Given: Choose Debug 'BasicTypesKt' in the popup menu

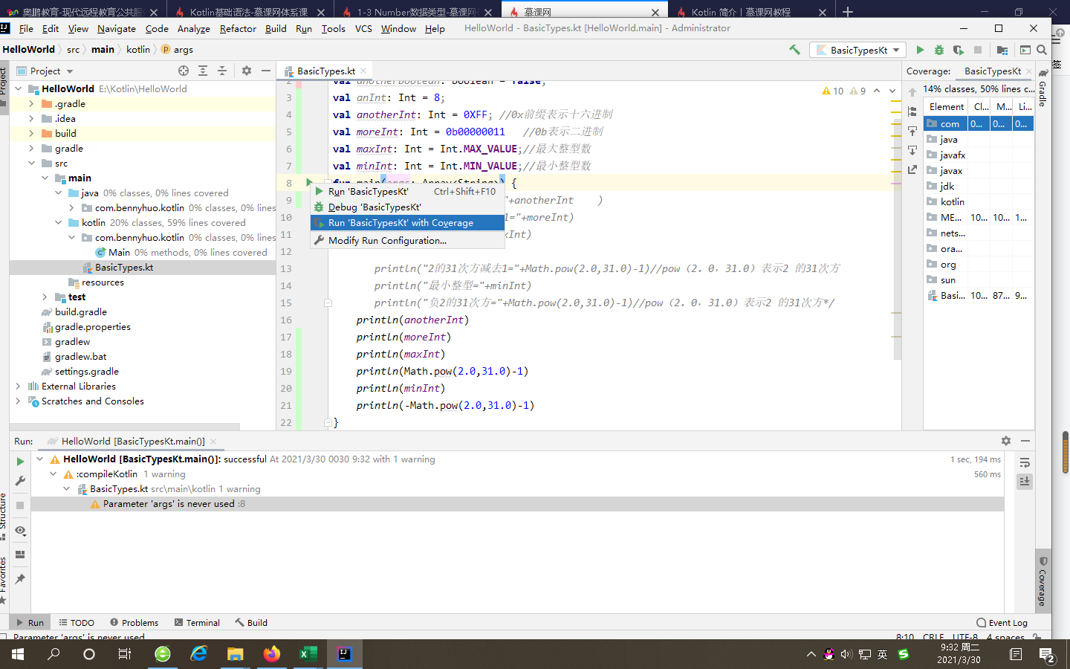Looking at the screenshot, I should coord(407,207).
